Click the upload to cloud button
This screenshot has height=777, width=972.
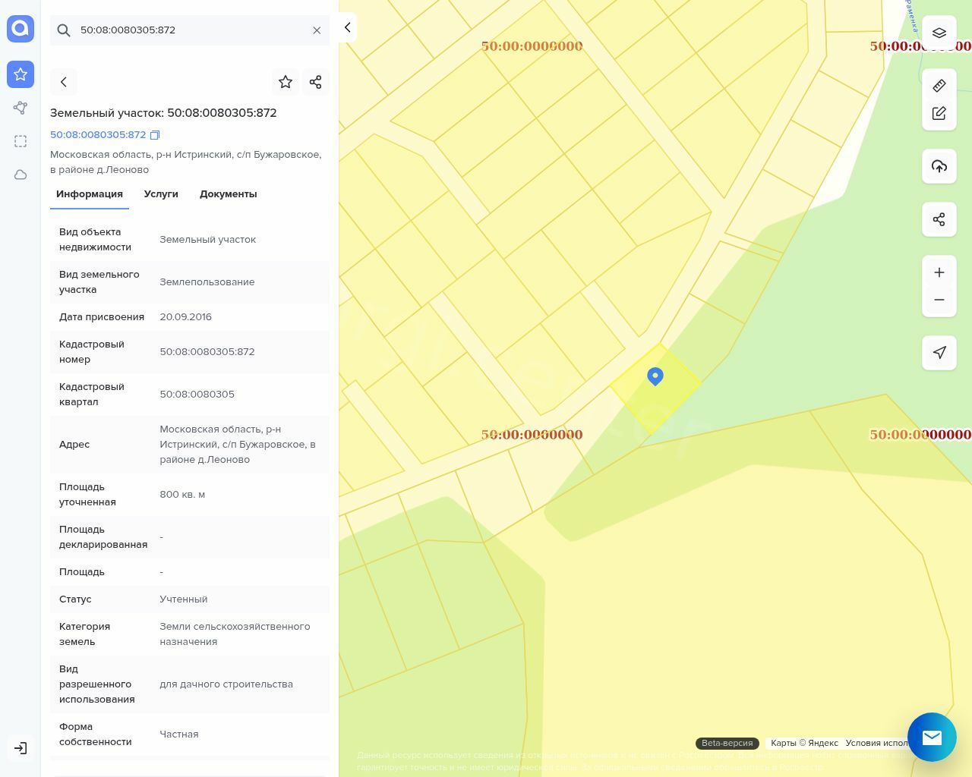click(939, 166)
